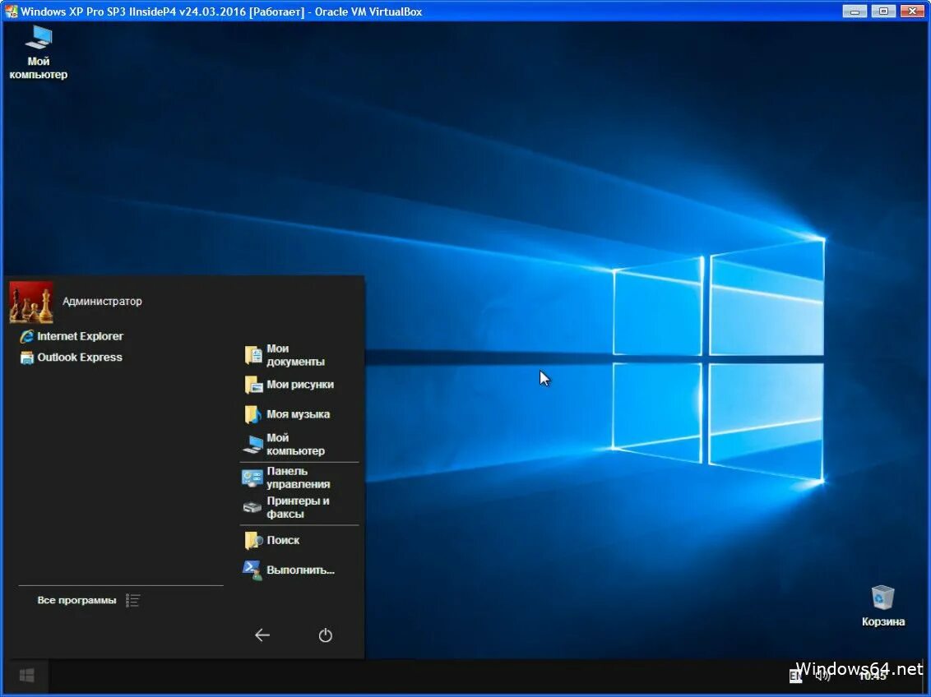This screenshot has width=931, height=697.
Task: Click the power shutdown button
Action: pos(326,635)
